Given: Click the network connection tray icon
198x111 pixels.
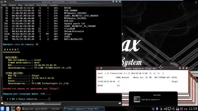Looking at the screenshot, I should click(x=174, y=109).
